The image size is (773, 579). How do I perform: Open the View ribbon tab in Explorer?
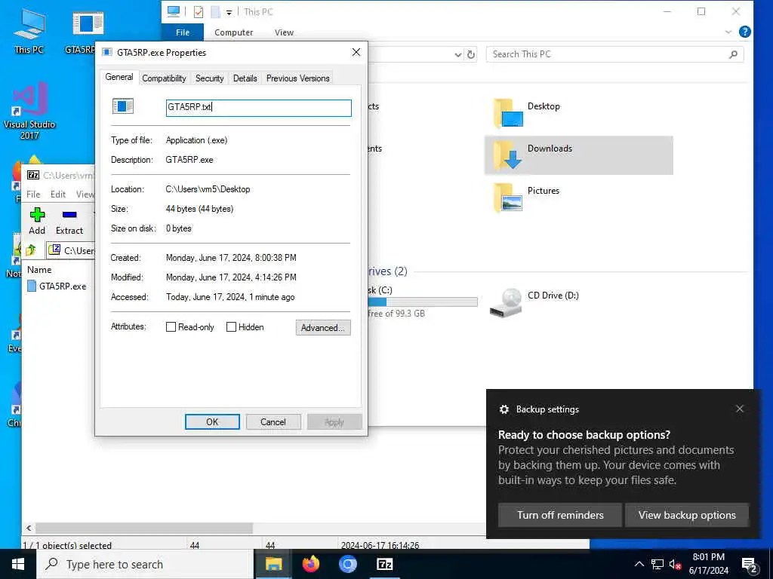click(284, 32)
